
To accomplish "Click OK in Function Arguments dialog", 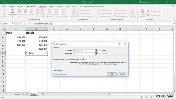I will tap(112, 74).
